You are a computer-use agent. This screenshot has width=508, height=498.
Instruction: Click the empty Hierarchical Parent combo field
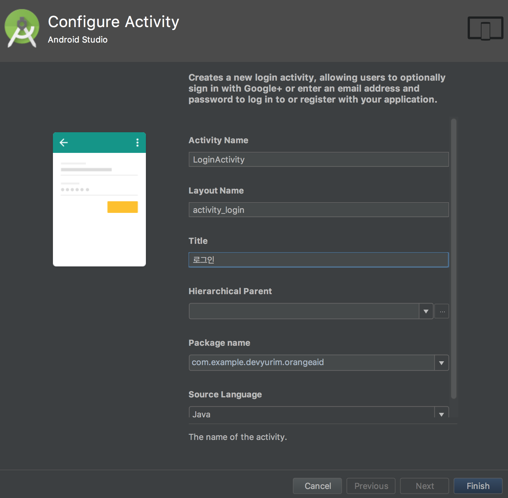(x=304, y=311)
